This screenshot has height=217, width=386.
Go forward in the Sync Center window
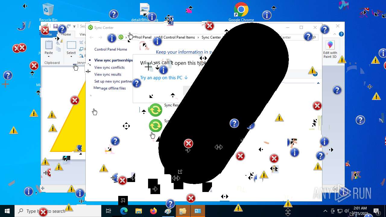point(100,37)
